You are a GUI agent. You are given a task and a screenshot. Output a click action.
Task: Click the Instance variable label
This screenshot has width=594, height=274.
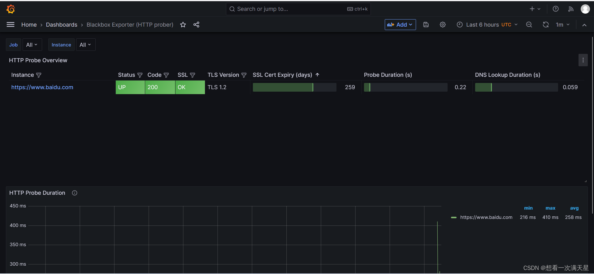(61, 45)
